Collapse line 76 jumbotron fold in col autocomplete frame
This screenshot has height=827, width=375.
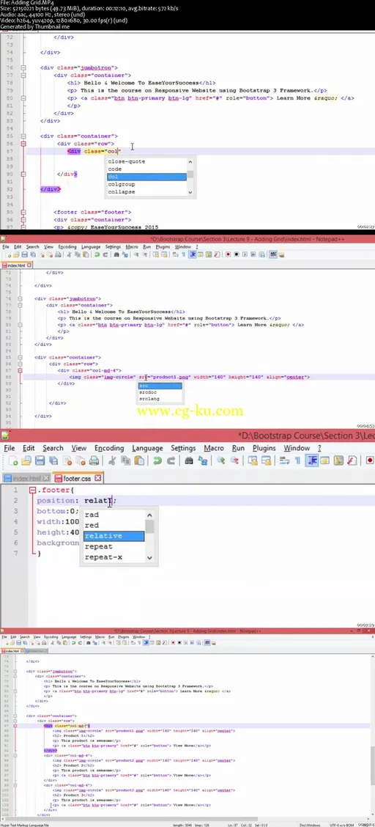(x=23, y=68)
